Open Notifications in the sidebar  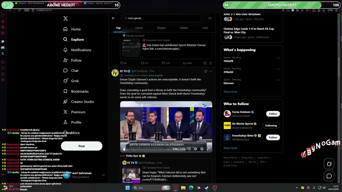coord(77,50)
